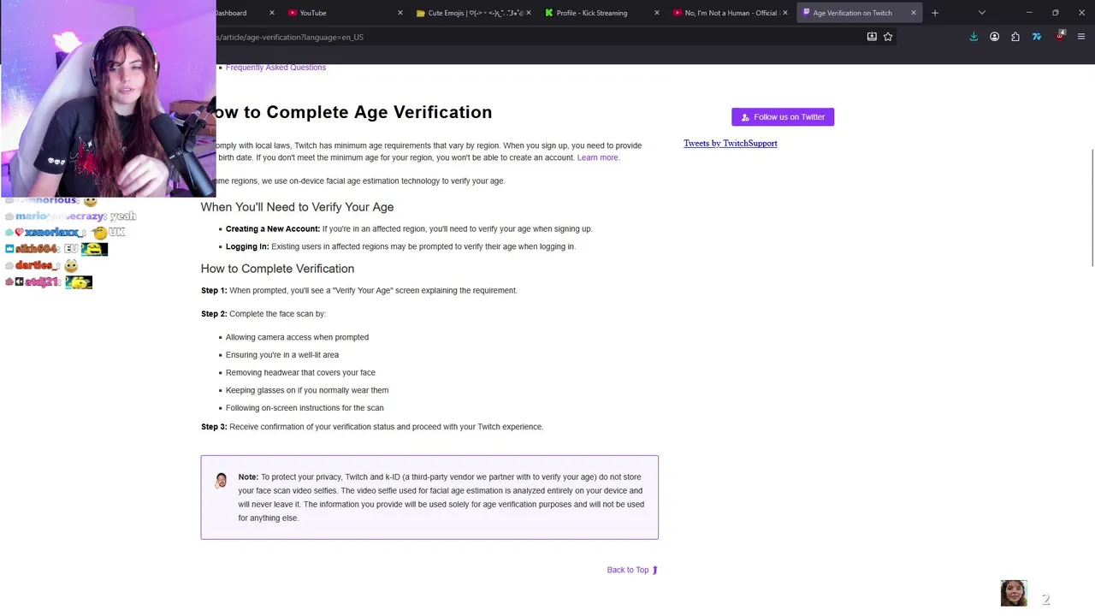Expand the list all tabs dropdown

(981, 13)
